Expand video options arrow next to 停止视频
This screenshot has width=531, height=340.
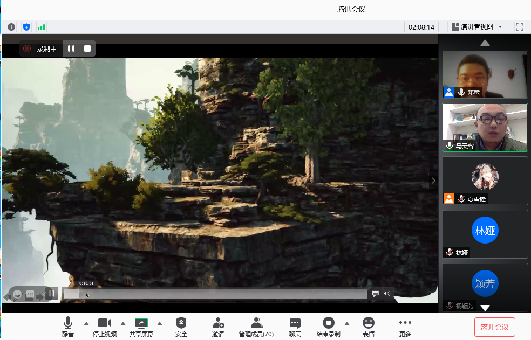123,324
